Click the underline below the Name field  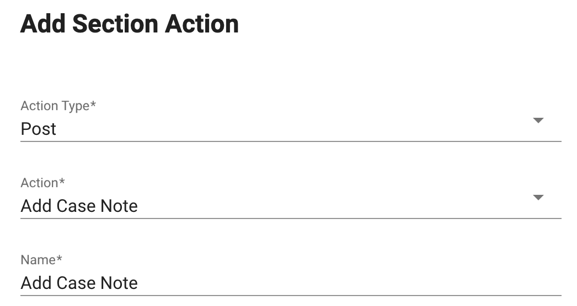click(x=291, y=296)
